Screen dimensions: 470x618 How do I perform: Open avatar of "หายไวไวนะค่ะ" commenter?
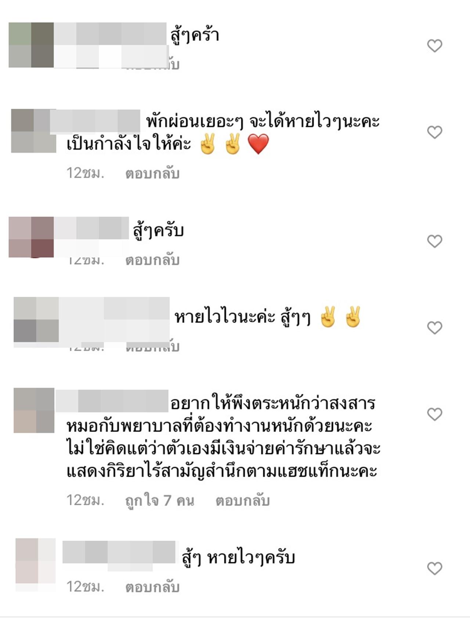[36, 319]
